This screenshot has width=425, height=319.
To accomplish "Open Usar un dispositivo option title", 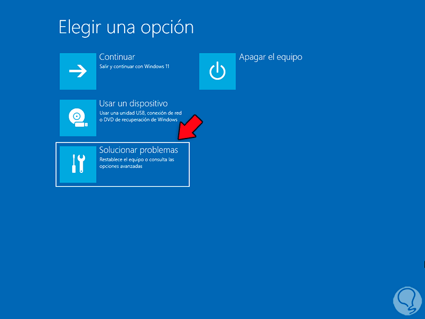I will tap(133, 104).
